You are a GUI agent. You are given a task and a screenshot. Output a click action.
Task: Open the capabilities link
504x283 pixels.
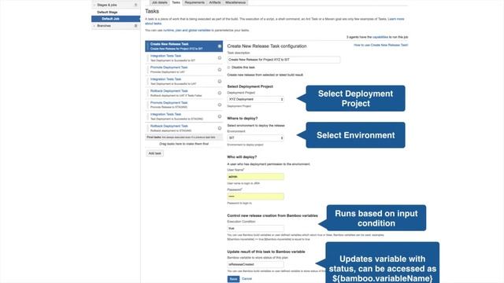pyautogui.click(x=380, y=37)
